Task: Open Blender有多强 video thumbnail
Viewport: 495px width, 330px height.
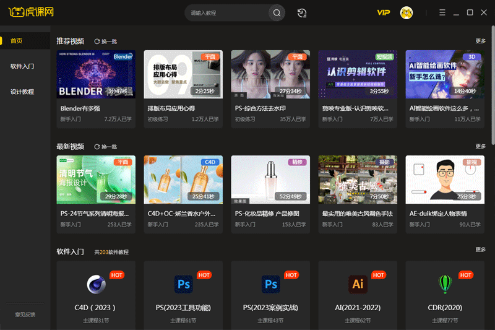Action: click(96, 74)
